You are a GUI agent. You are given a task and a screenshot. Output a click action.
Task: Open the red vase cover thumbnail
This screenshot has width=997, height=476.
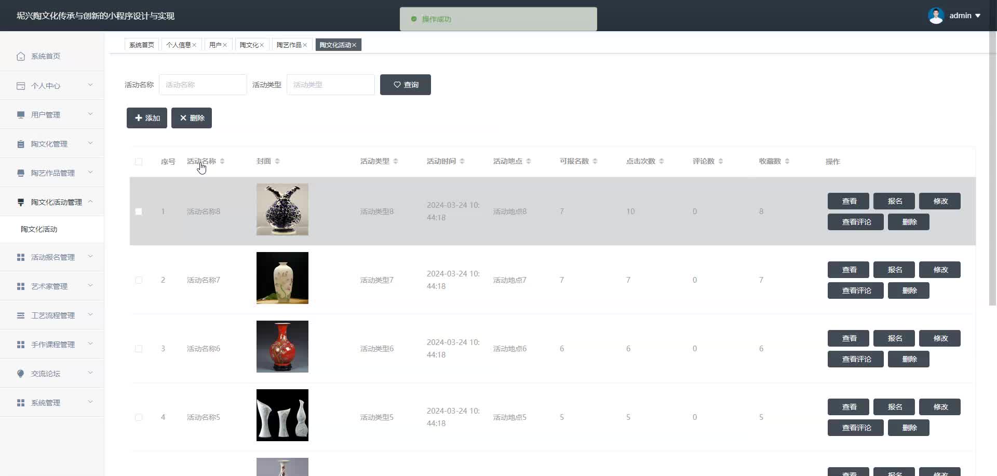click(x=282, y=347)
